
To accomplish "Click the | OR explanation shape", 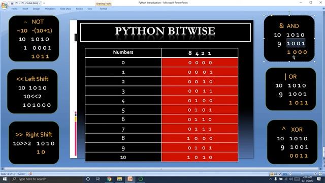I will [290, 89].
